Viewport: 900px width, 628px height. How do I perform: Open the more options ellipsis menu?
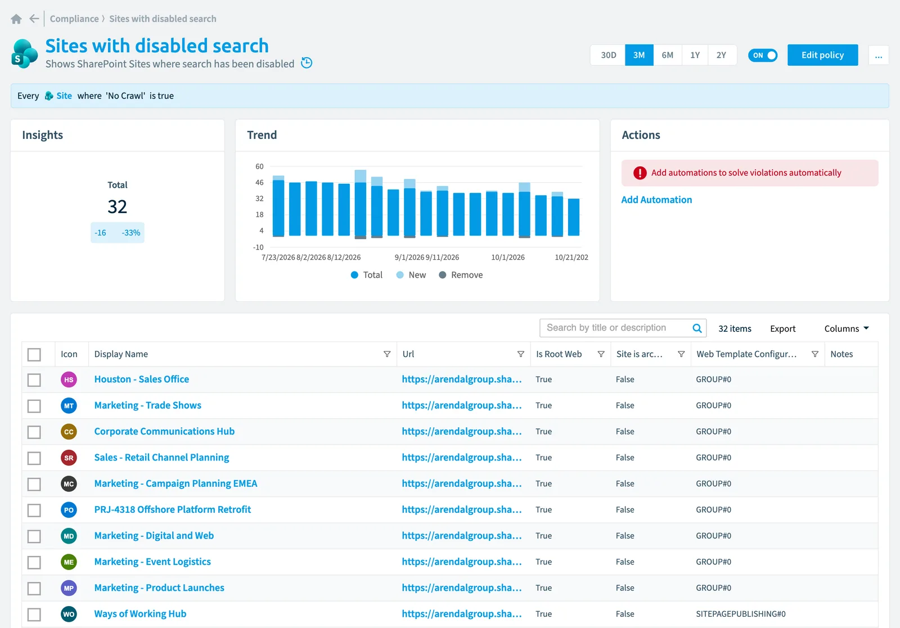pos(879,55)
